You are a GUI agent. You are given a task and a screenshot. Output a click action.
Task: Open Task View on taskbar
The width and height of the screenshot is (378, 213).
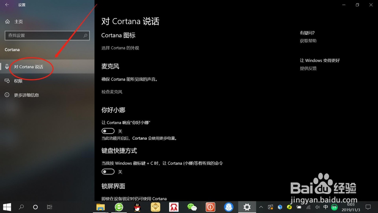click(50, 207)
